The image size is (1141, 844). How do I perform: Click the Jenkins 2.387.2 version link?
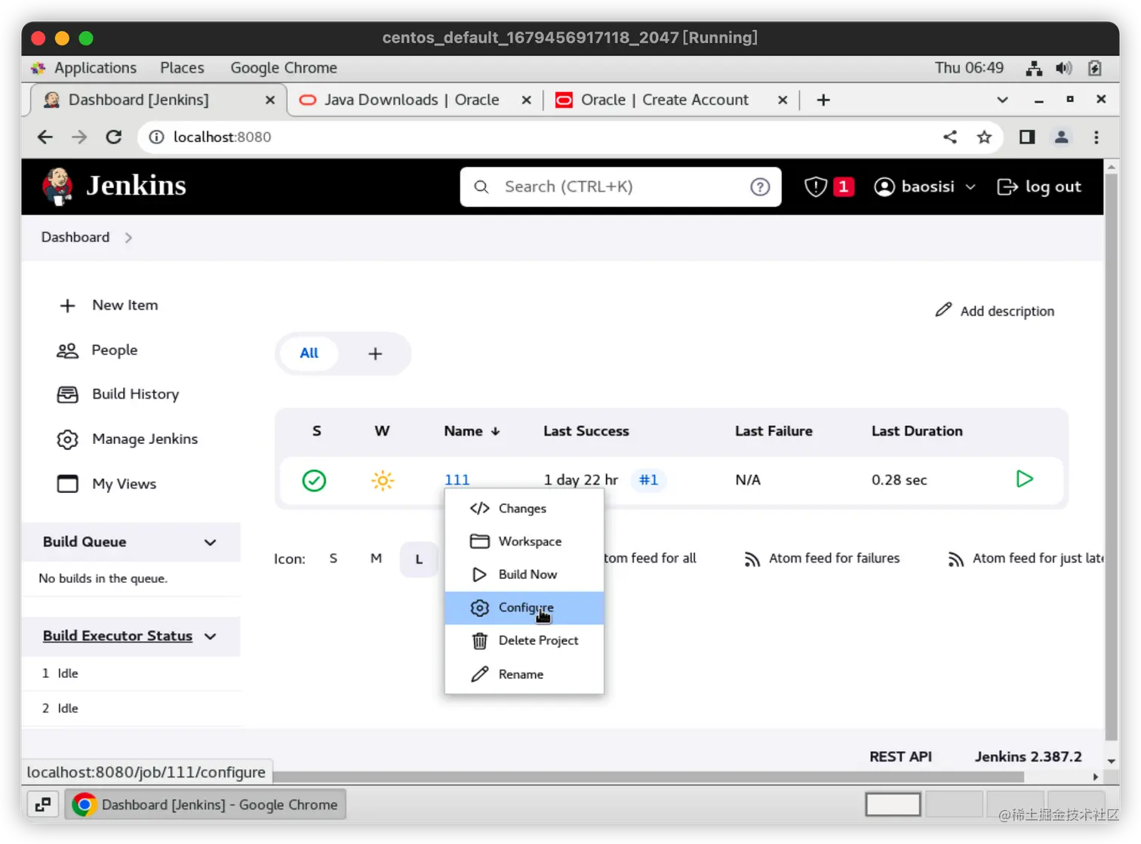pyautogui.click(x=1028, y=756)
